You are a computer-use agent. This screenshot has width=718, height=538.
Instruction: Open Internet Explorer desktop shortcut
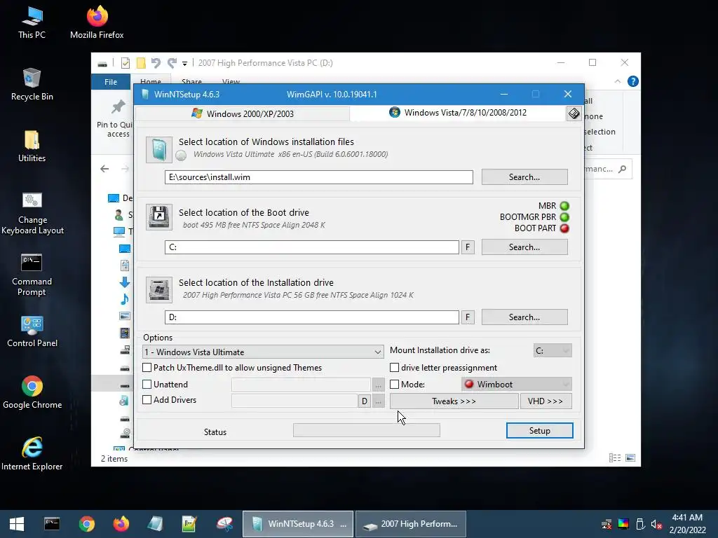click(32, 454)
